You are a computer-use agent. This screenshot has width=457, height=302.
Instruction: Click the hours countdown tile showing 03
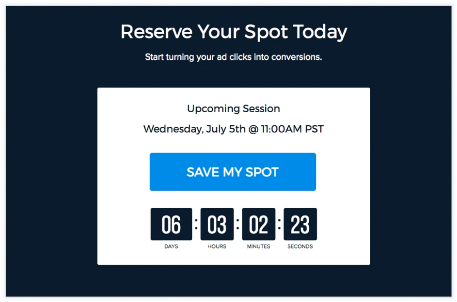[217, 224]
